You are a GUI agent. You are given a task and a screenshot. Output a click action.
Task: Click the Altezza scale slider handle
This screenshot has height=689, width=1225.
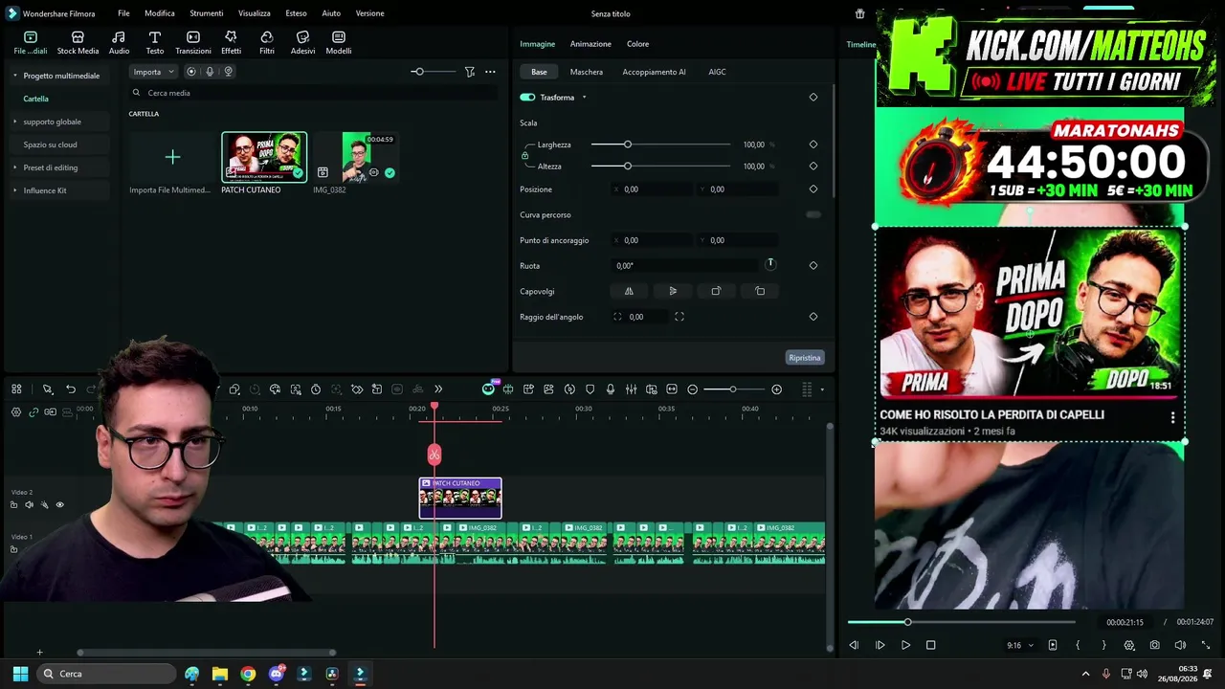[x=628, y=167]
